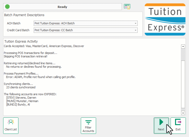
Task: Click the activity log scroll down arrow
Action: (183, 113)
